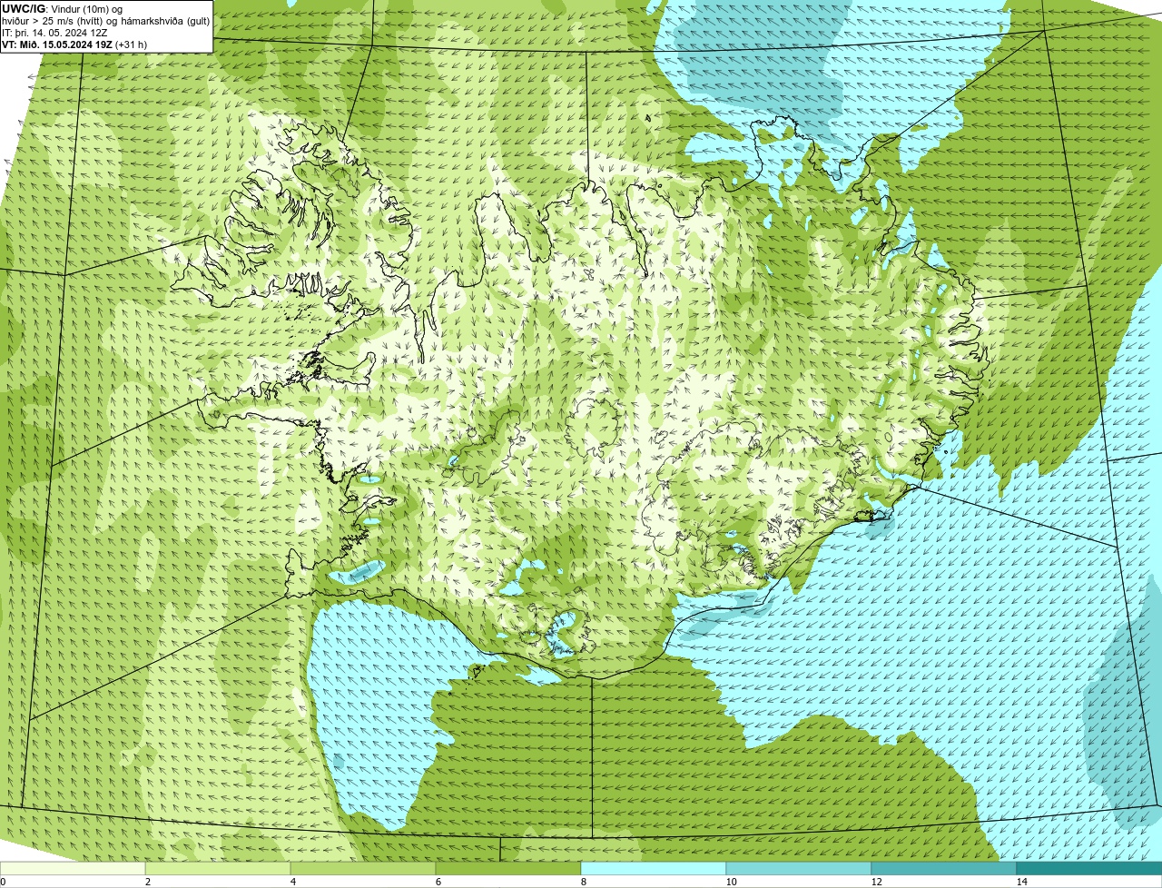Click the "UWC/IG: Vindur (10m) og" title line

(63, 8)
